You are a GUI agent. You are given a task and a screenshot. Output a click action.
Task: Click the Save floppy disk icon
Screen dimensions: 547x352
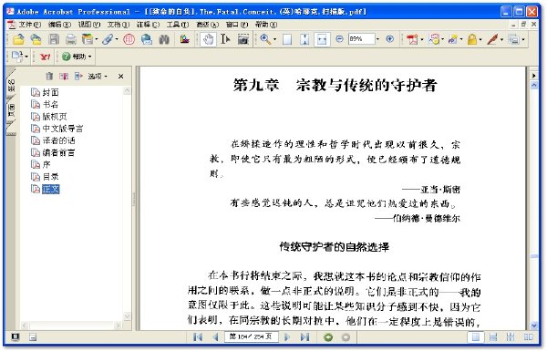54,39
